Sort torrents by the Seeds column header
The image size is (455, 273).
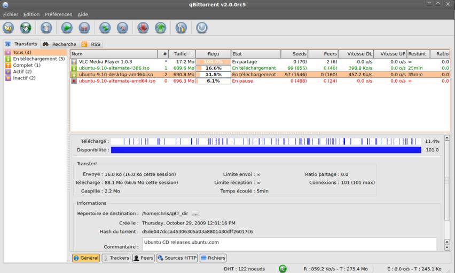tap(295, 54)
